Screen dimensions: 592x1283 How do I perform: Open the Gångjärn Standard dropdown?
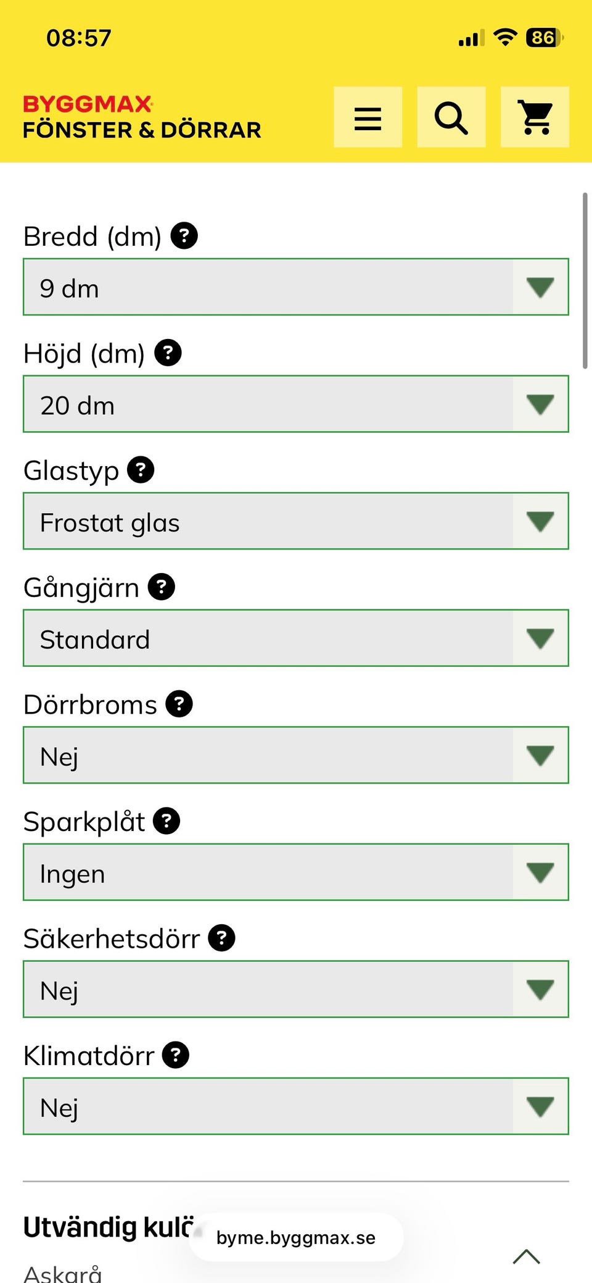click(295, 638)
